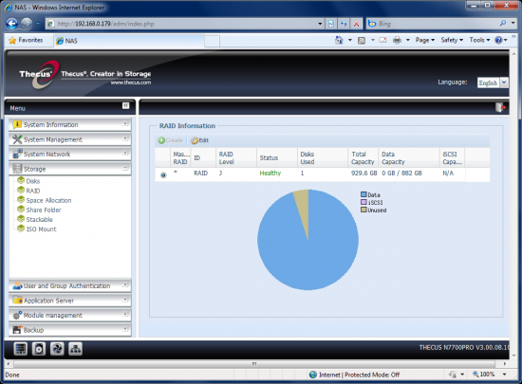The width and height of the screenshot is (522, 384).
Task: Open Disks under Storage
Action: (x=32, y=181)
